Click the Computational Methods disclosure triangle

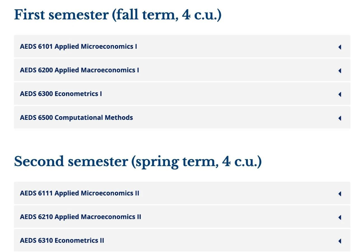point(340,118)
